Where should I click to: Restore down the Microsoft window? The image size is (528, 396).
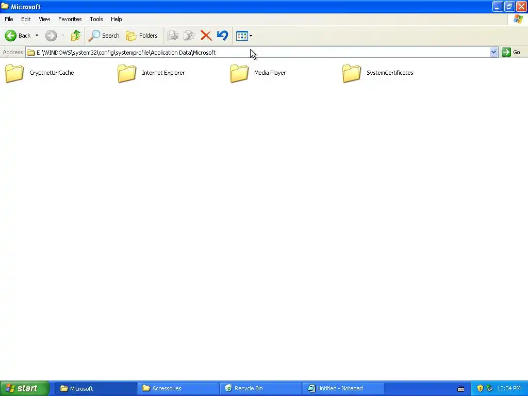pyautogui.click(x=509, y=6)
